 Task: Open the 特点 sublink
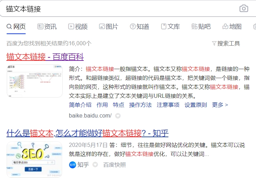tap(118, 105)
